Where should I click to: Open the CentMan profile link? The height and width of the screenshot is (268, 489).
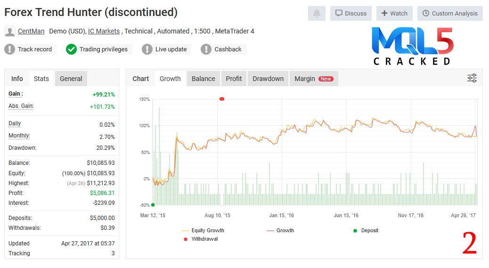(31, 31)
